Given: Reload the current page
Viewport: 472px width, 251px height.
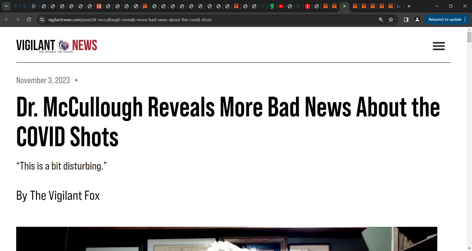Looking at the screenshot, I should click(x=29, y=19).
